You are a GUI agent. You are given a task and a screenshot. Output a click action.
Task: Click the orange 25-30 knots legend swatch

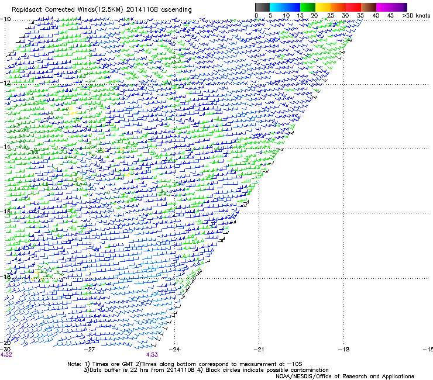point(338,7)
